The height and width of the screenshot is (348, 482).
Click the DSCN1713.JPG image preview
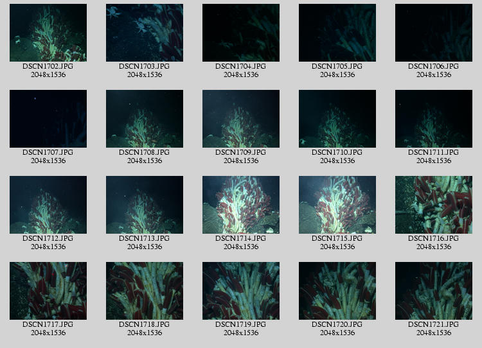[x=145, y=205]
